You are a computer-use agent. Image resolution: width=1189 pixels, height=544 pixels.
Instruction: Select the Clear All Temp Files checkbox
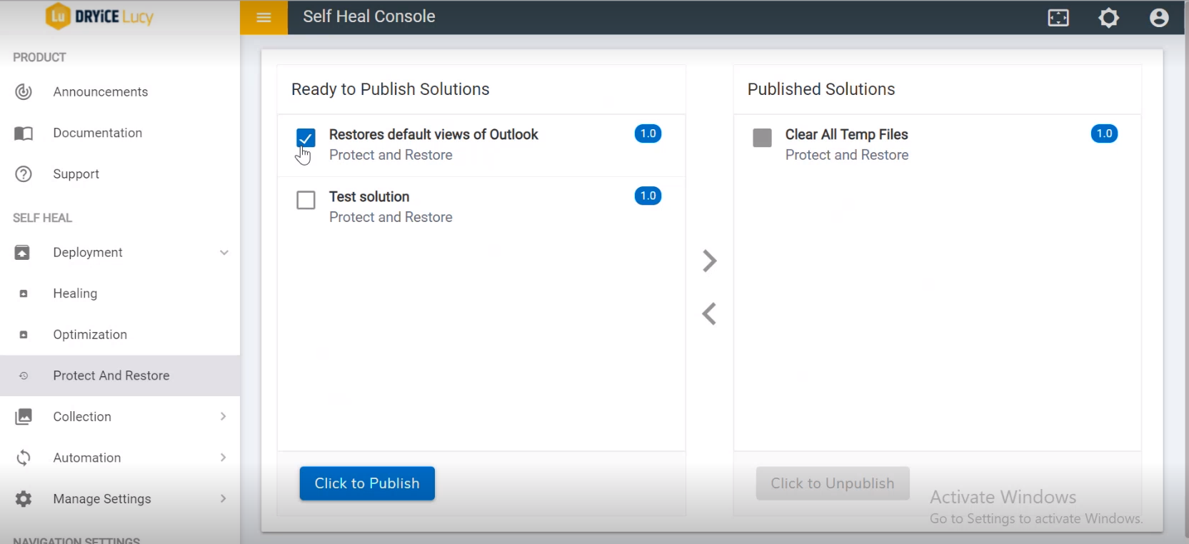[x=762, y=138]
